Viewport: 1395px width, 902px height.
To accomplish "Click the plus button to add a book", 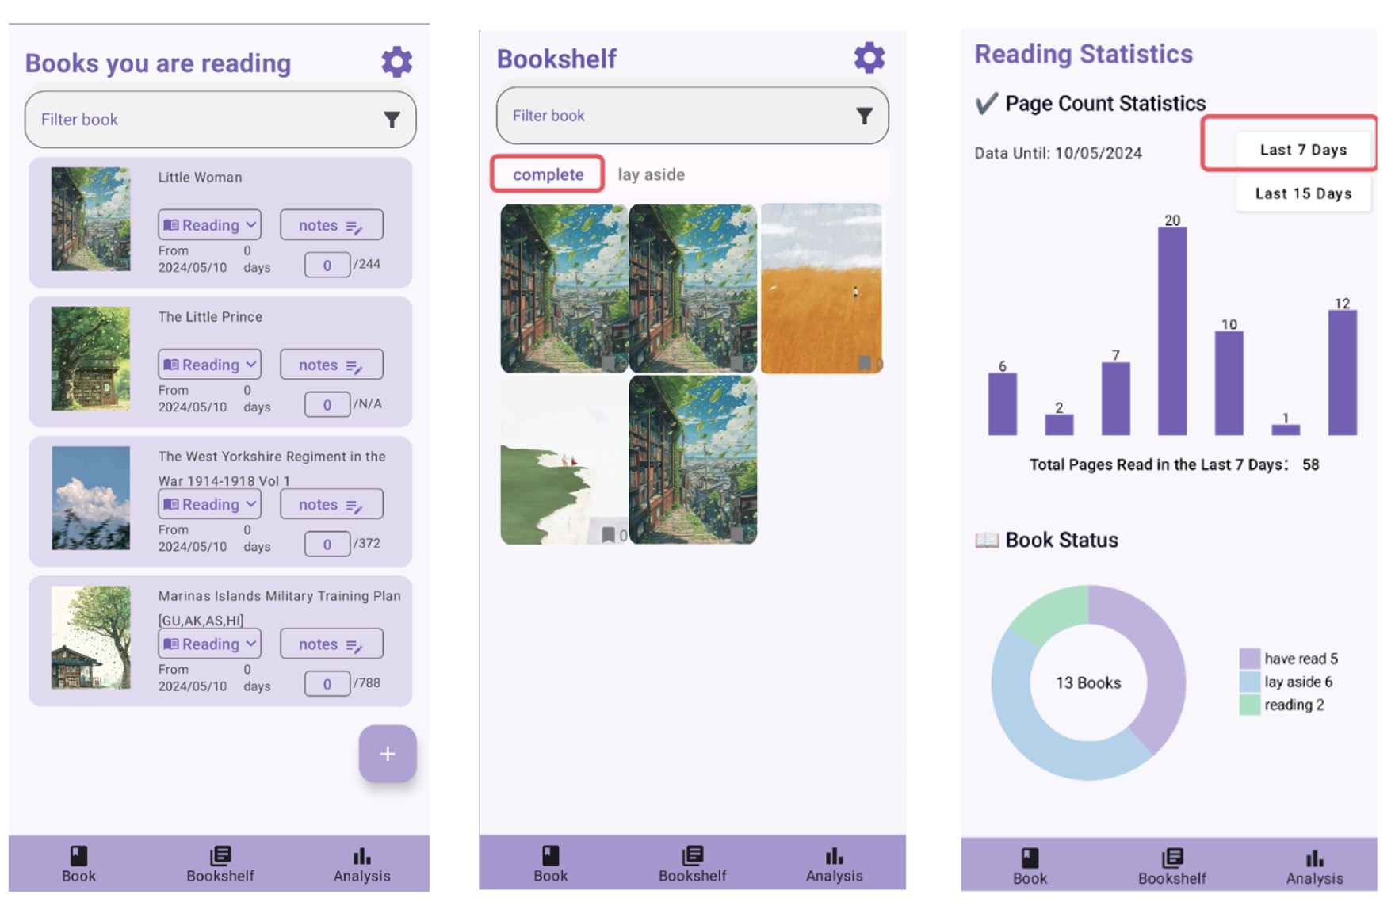I will click(388, 754).
